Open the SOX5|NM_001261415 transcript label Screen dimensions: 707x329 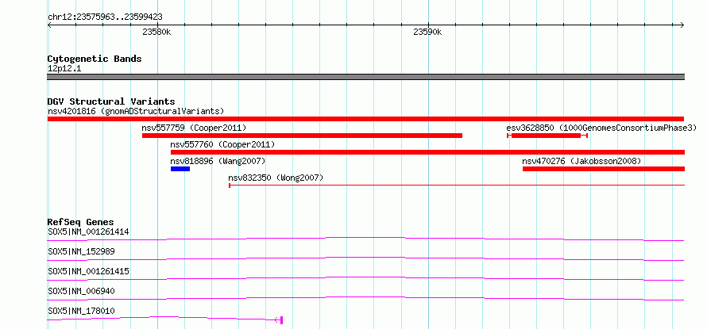[x=88, y=271]
